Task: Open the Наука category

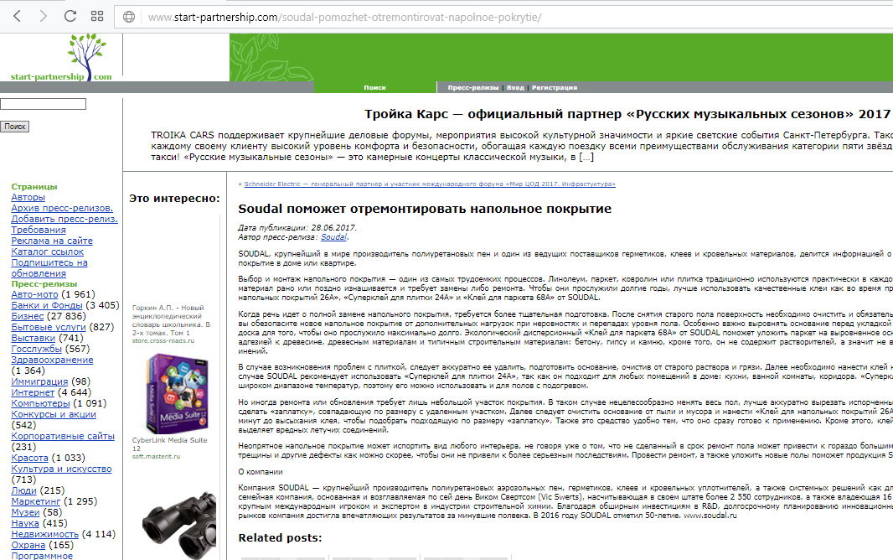Action: click(25, 523)
